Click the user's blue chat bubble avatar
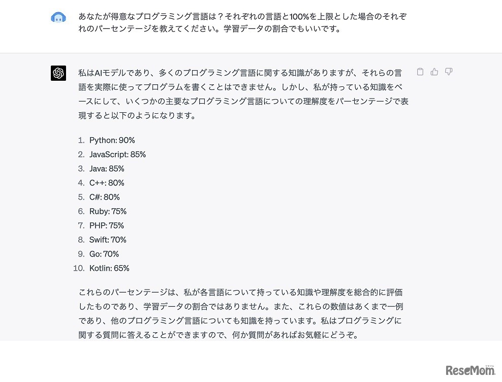This screenshot has height=382, width=502. click(58, 17)
